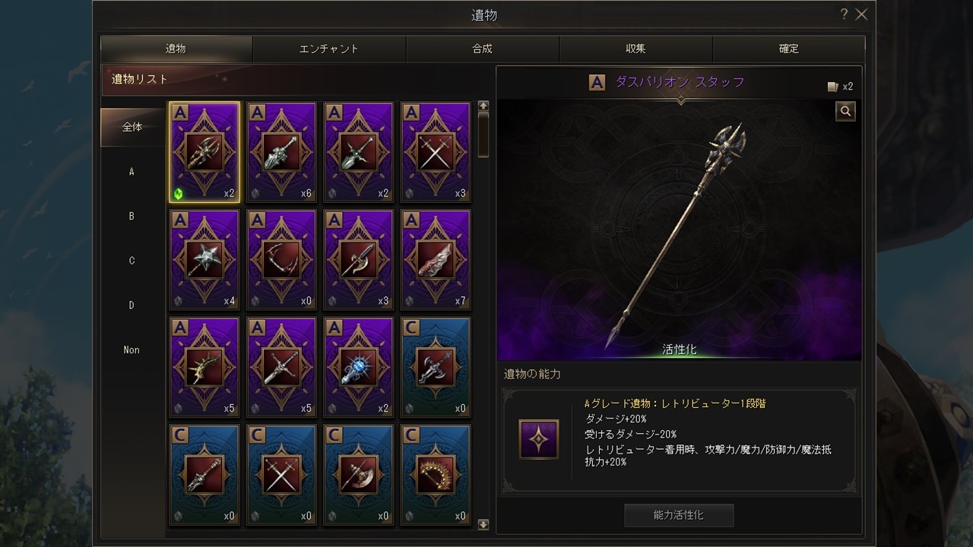Filter relic list by Non grade

point(132,350)
